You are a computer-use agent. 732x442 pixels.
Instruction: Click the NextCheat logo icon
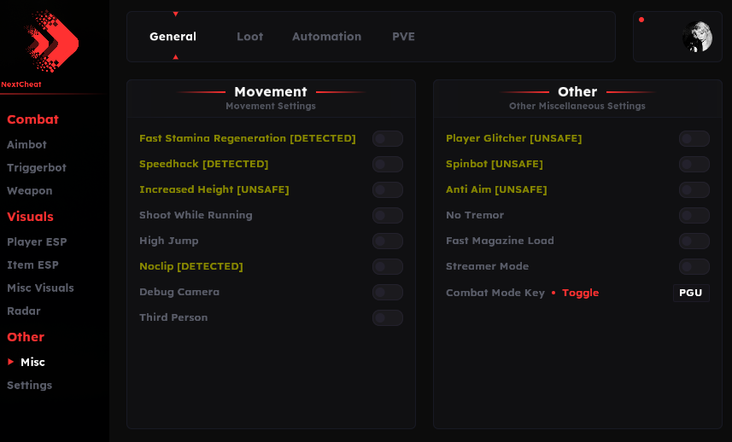[x=51, y=42]
